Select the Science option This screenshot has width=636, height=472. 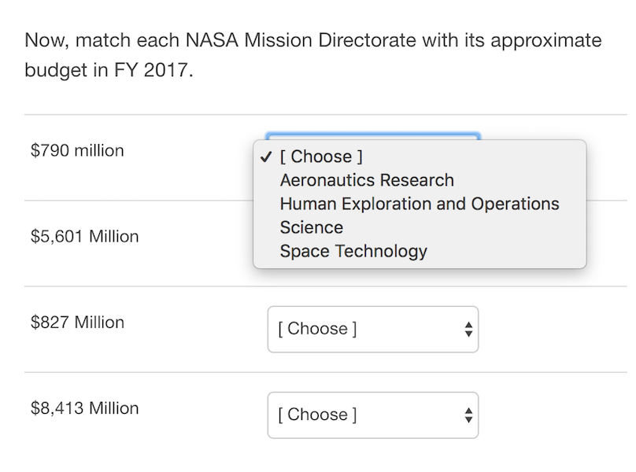click(309, 227)
